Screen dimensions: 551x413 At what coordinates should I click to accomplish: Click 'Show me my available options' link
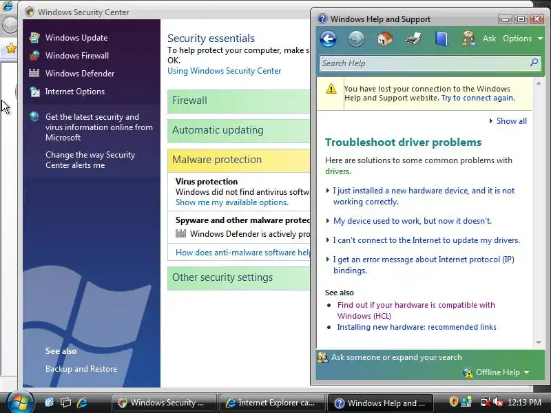click(x=232, y=202)
